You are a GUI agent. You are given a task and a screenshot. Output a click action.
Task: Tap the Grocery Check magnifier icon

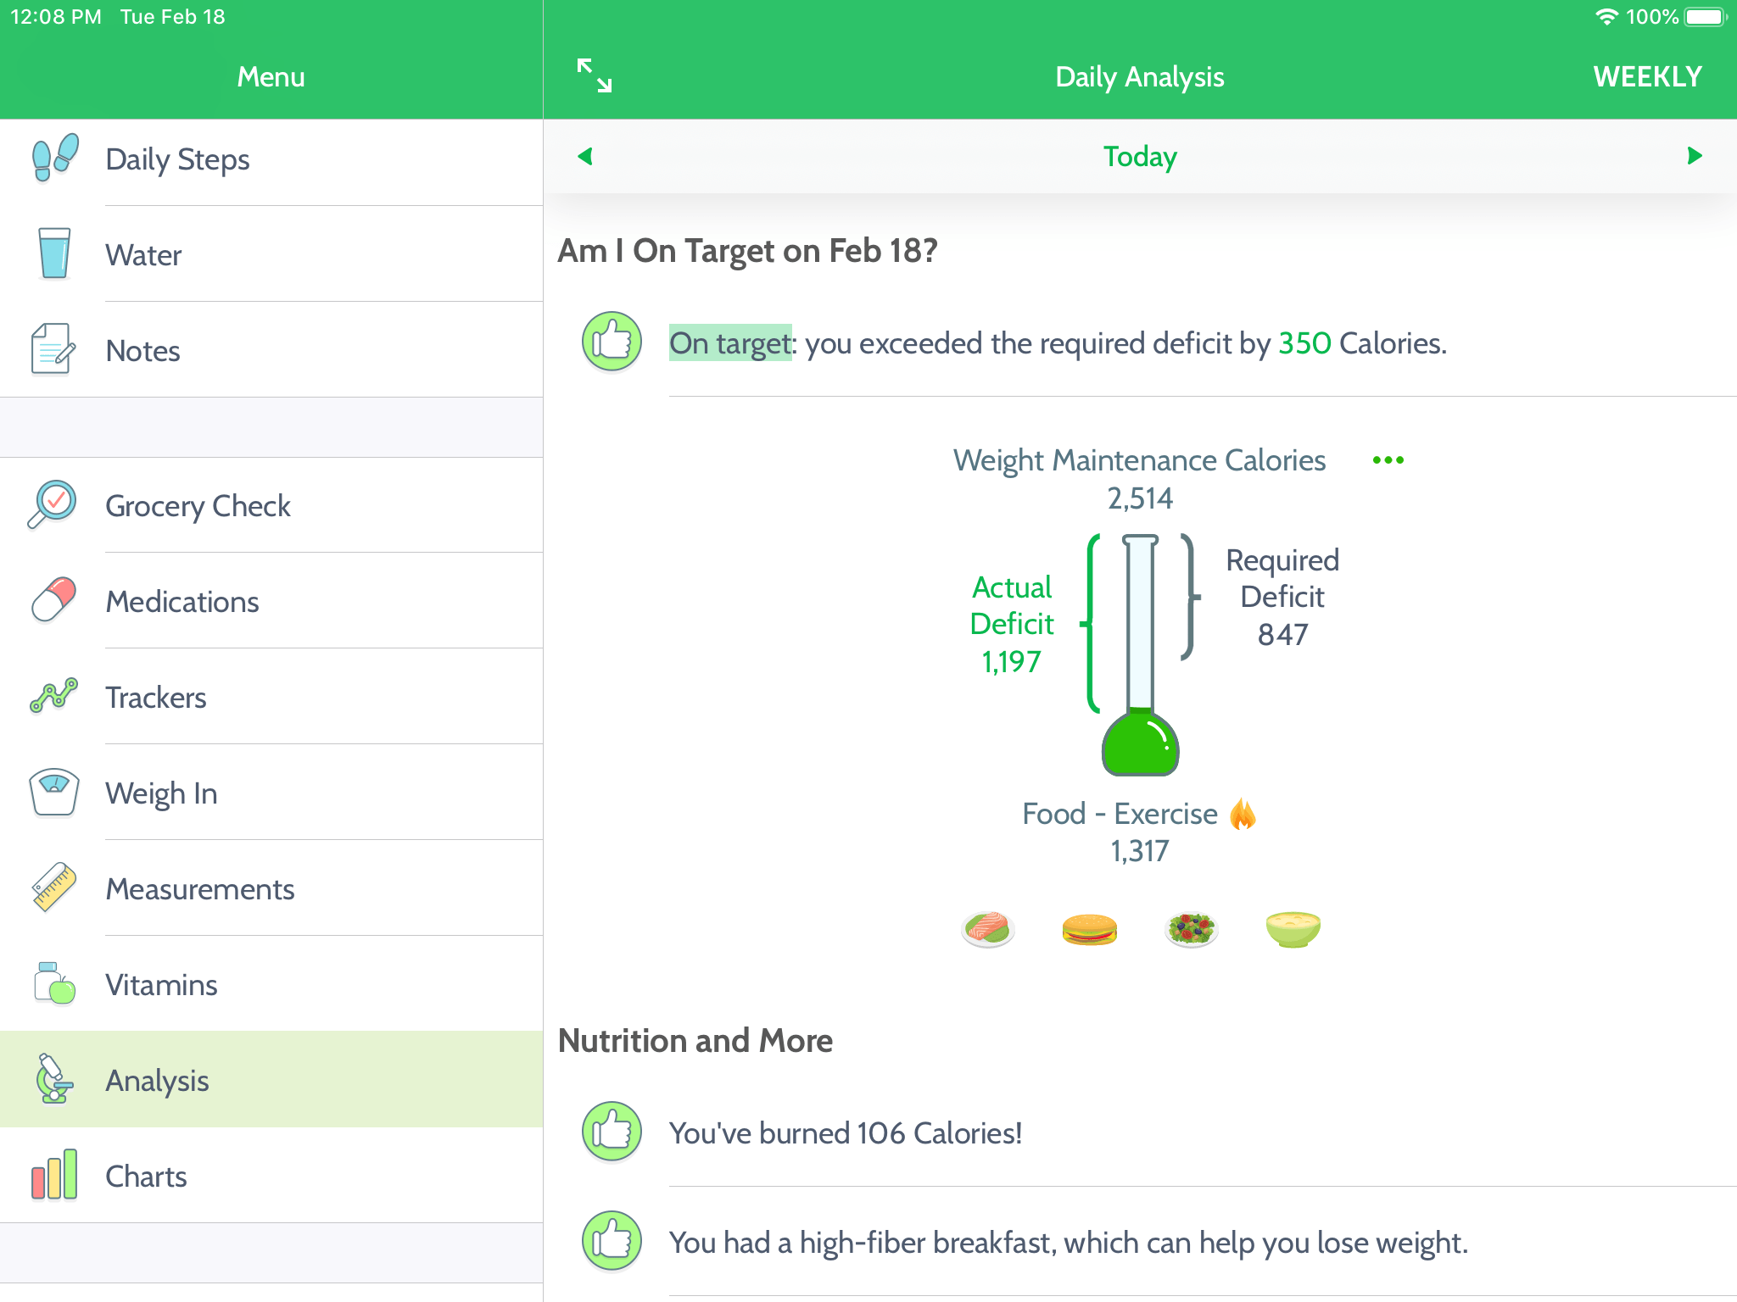[53, 505]
